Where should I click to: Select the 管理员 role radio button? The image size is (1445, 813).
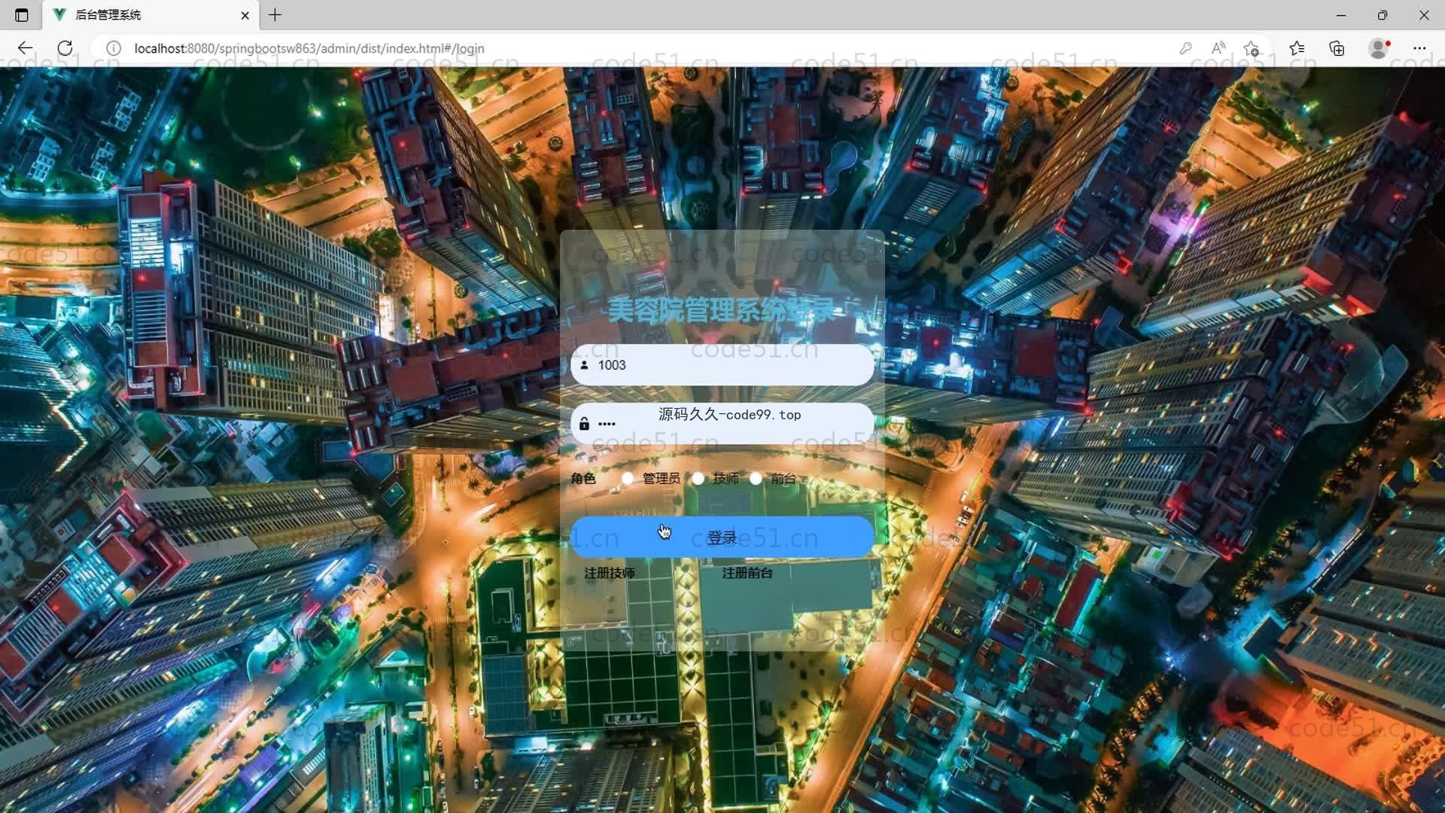click(x=627, y=479)
